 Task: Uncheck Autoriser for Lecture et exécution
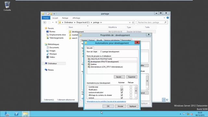122,92
